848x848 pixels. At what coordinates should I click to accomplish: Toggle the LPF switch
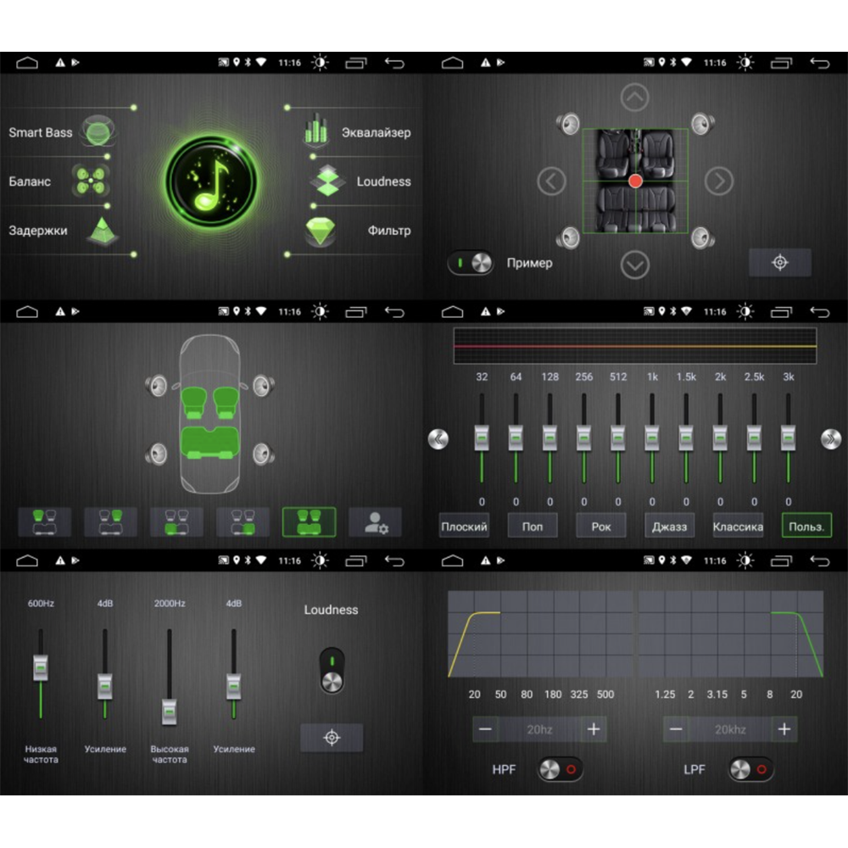tap(750, 769)
